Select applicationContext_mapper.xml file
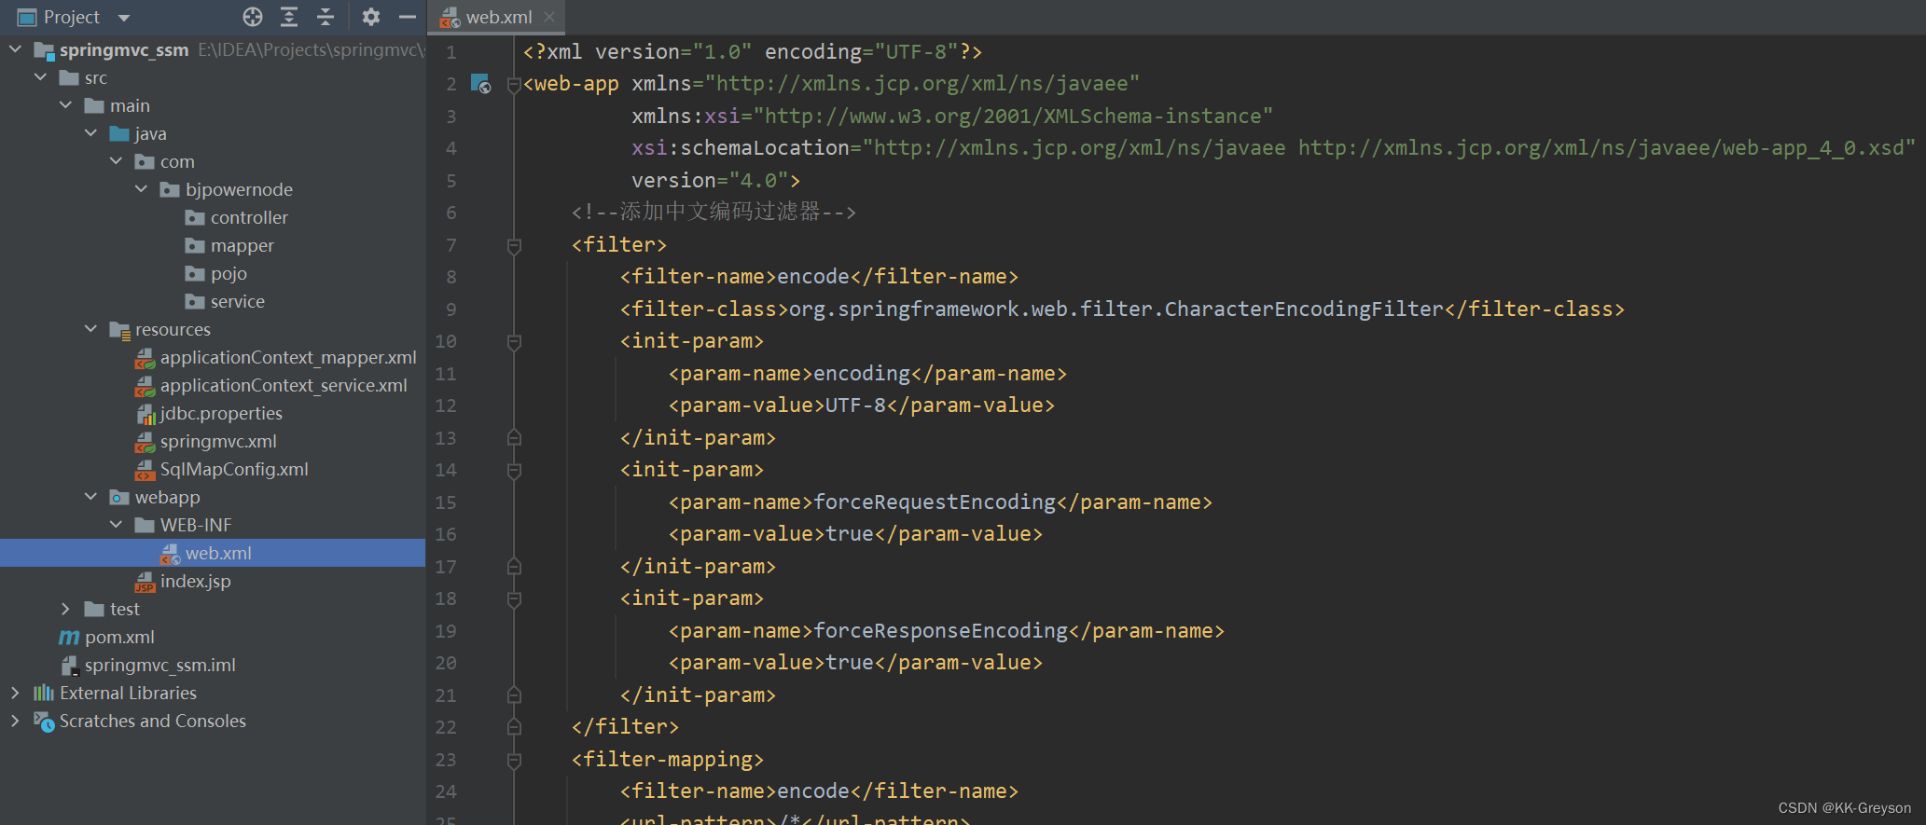This screenshot has width=1926, height=825. pos(288,357)
